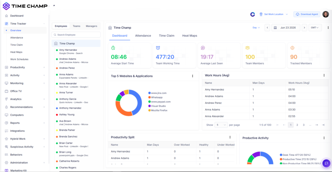Open the Day period dropdown
Screen dimensions: 332x172
(256, 28)
